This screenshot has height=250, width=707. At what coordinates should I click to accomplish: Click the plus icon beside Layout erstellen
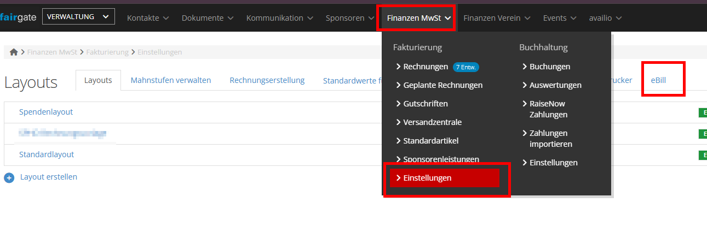(9, 178)
